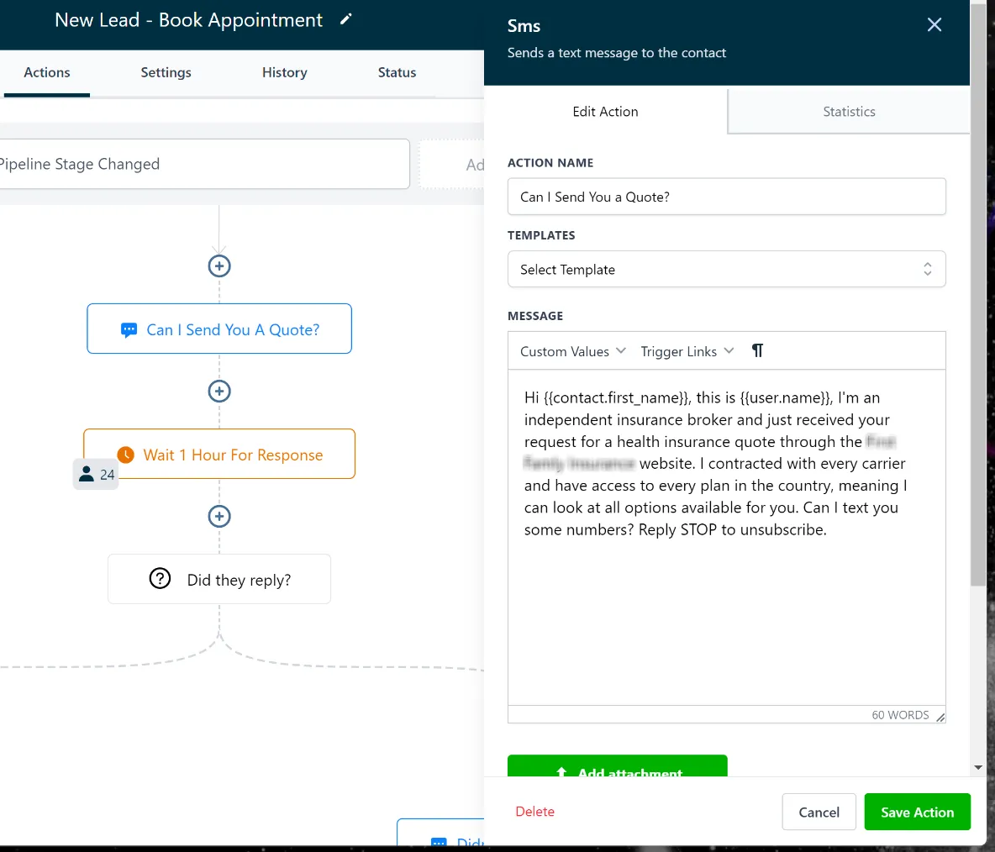Expand the Custom Values menu

click(573, 351)
